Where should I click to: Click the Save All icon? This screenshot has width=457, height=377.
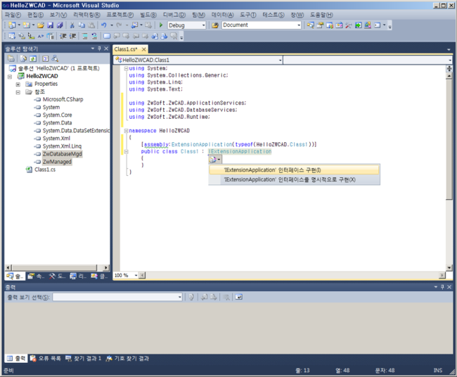60,25
